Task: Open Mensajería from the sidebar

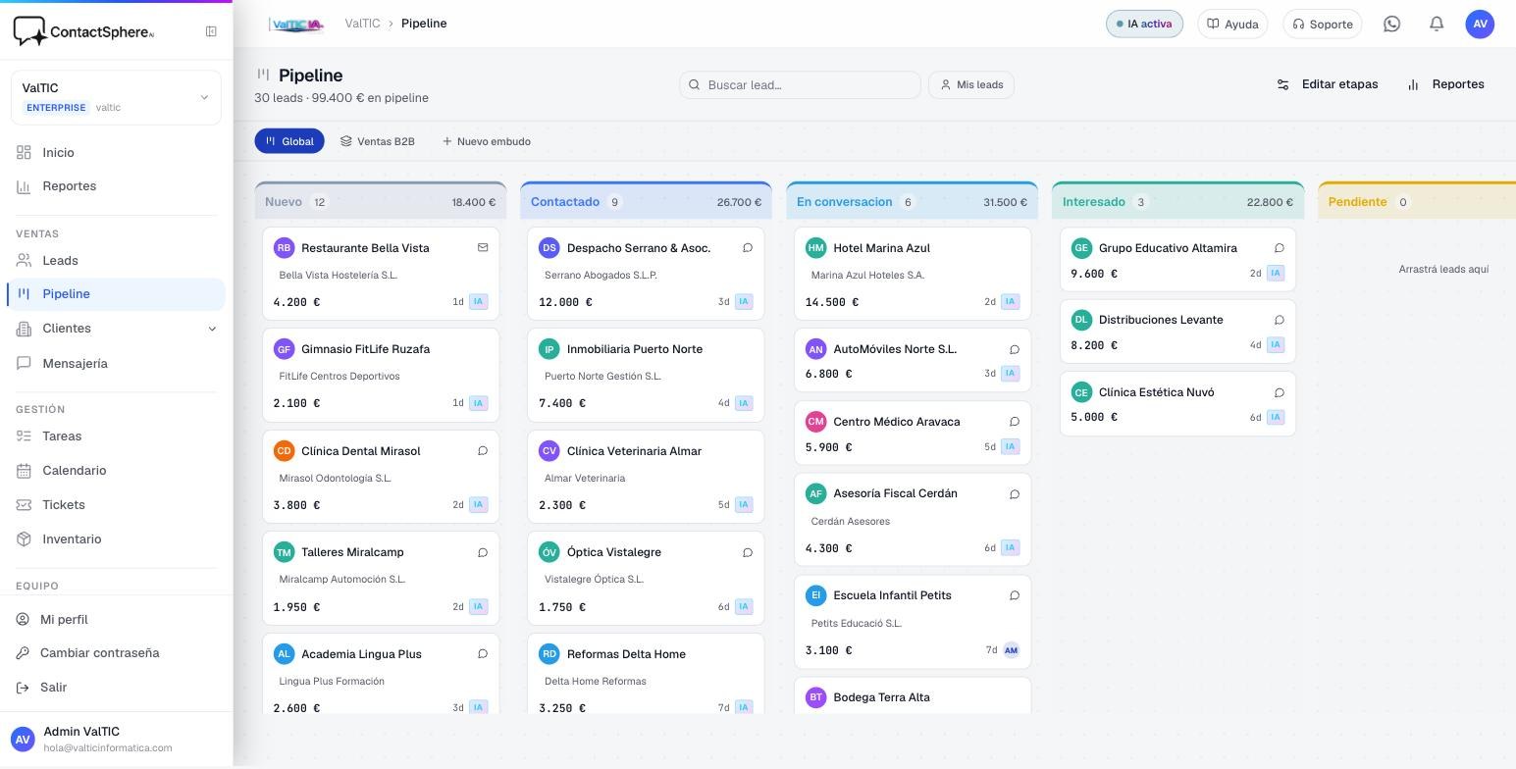Action: pyautogui.click(x=116, y=363)
